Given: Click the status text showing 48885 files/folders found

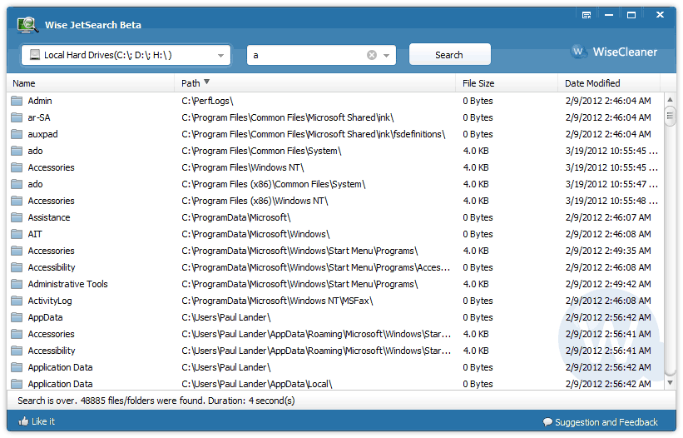Looking at the screenshot, I should coord(156,401).
